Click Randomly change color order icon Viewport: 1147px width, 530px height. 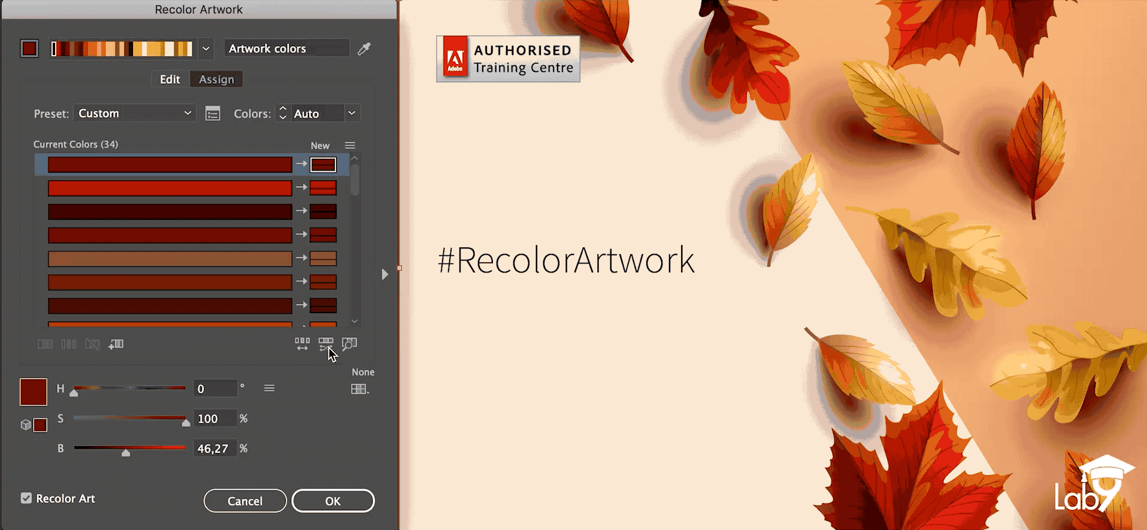pos(302,344)
